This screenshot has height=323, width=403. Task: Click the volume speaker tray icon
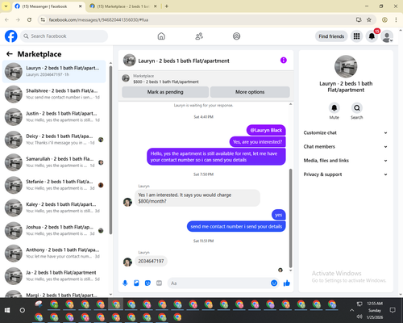359,317
